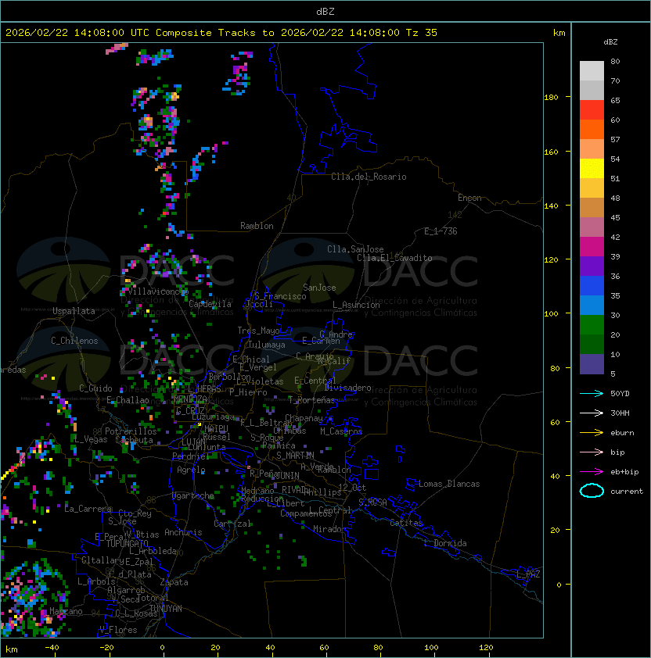
Task: Click the 'C_Chilenos' map label
Action: pyautogui.click(x=74, y=341)
